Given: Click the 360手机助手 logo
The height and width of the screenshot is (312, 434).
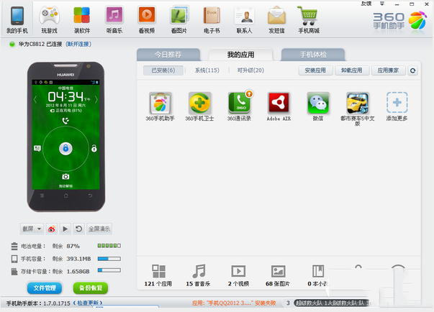Looking at the screenshot, I should [x=399, y=21].
